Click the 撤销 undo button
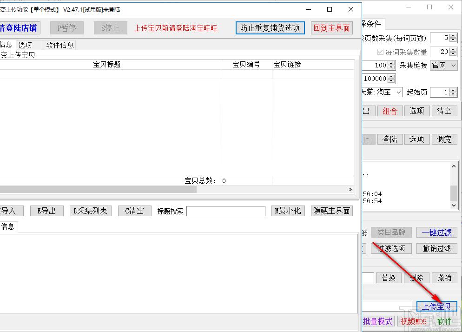462x332 pixels. coord(444,278)
